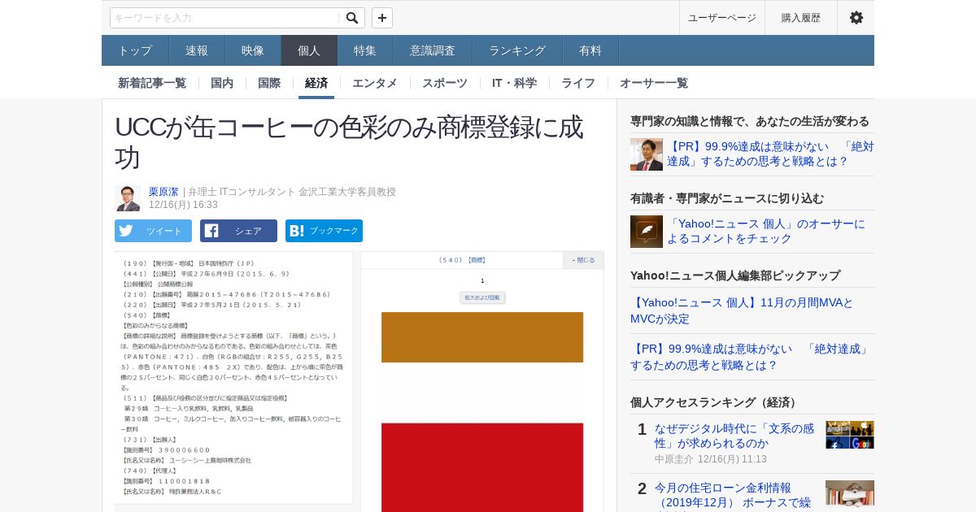Image resolution: width=976 pixels, height=512 pixels.
Task: Click the search magnifier icon
Action: click(352, 18)
